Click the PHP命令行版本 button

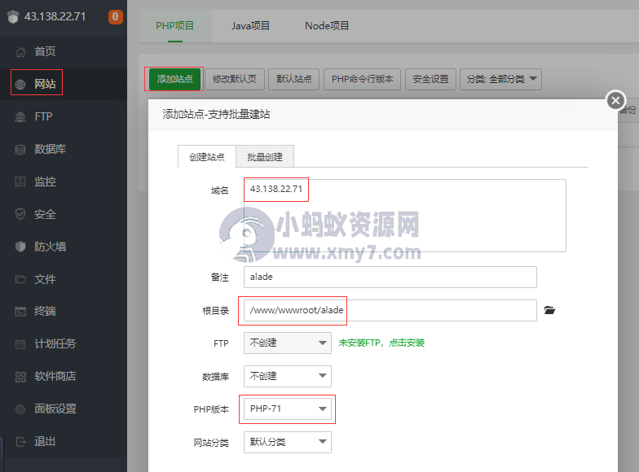click(x=362, y=79)
